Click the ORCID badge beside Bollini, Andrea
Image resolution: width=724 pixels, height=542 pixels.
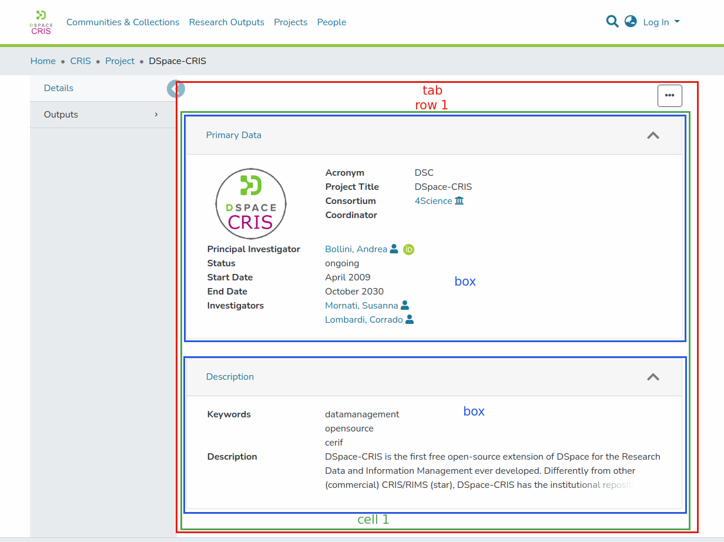[x=409, y=249]
